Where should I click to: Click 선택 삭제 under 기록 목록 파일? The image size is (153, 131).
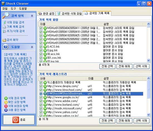coord(141,66)
